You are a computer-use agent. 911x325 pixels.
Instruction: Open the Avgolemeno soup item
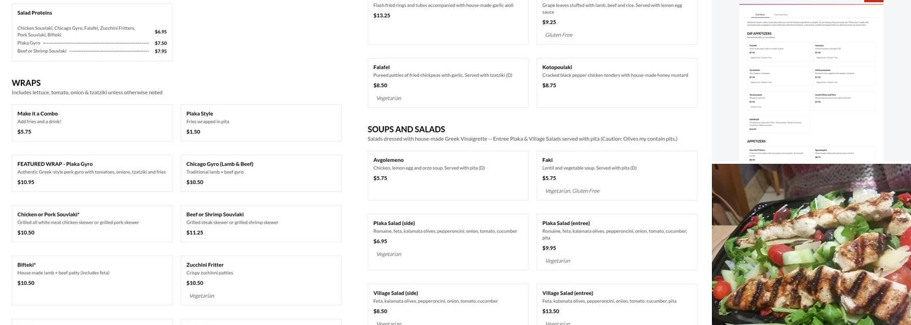448,169
